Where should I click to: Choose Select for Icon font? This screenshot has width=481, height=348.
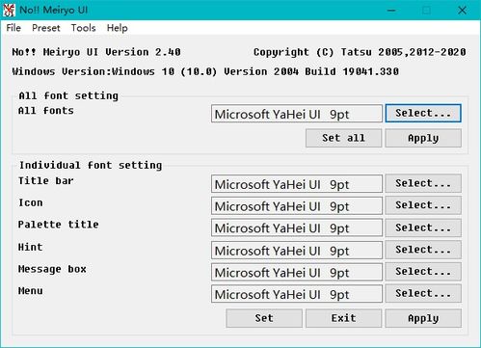pos(423,205)
